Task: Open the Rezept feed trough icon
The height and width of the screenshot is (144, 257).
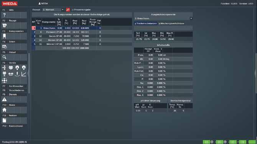Action: (5, 26)
